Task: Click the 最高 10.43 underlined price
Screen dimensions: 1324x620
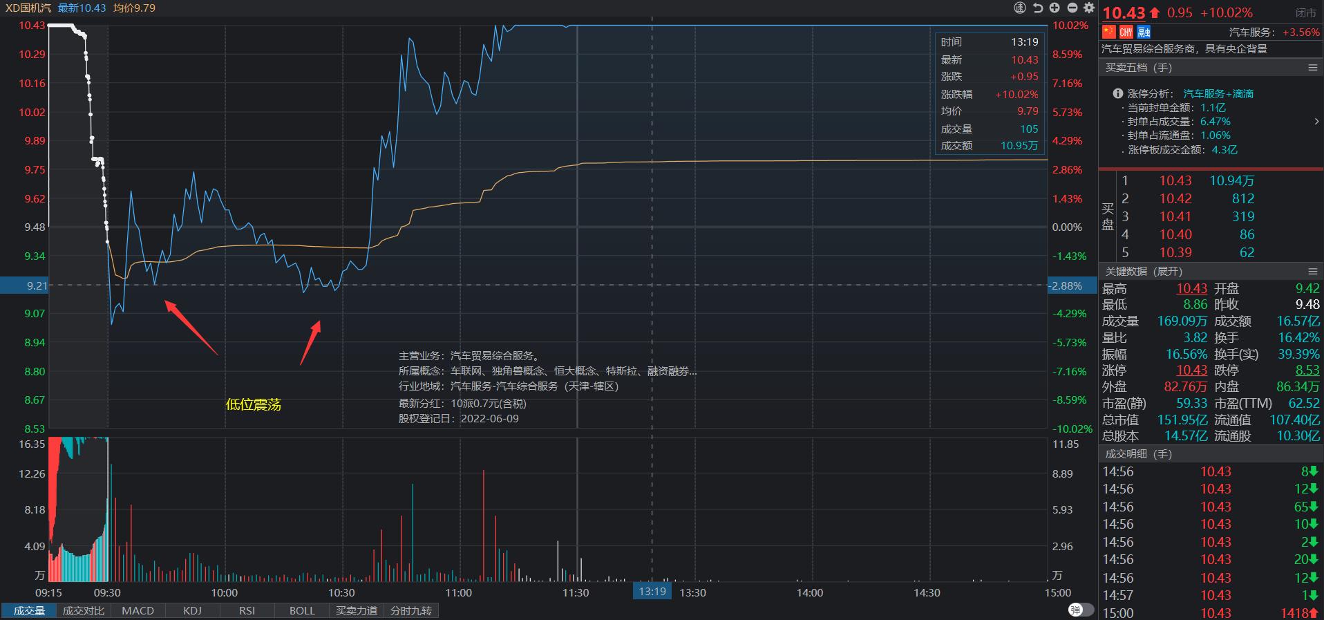Action: click(1191, 288)
